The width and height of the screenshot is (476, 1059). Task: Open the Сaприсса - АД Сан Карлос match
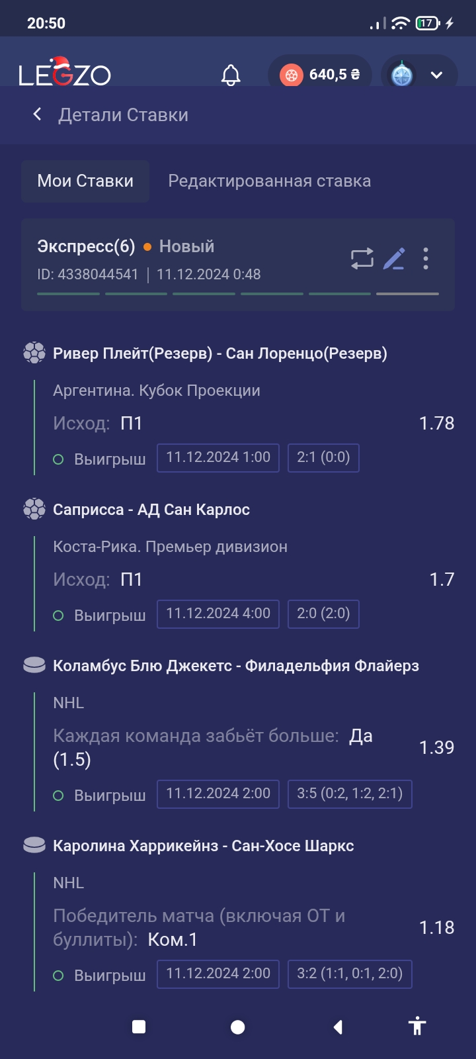[151, 510]
